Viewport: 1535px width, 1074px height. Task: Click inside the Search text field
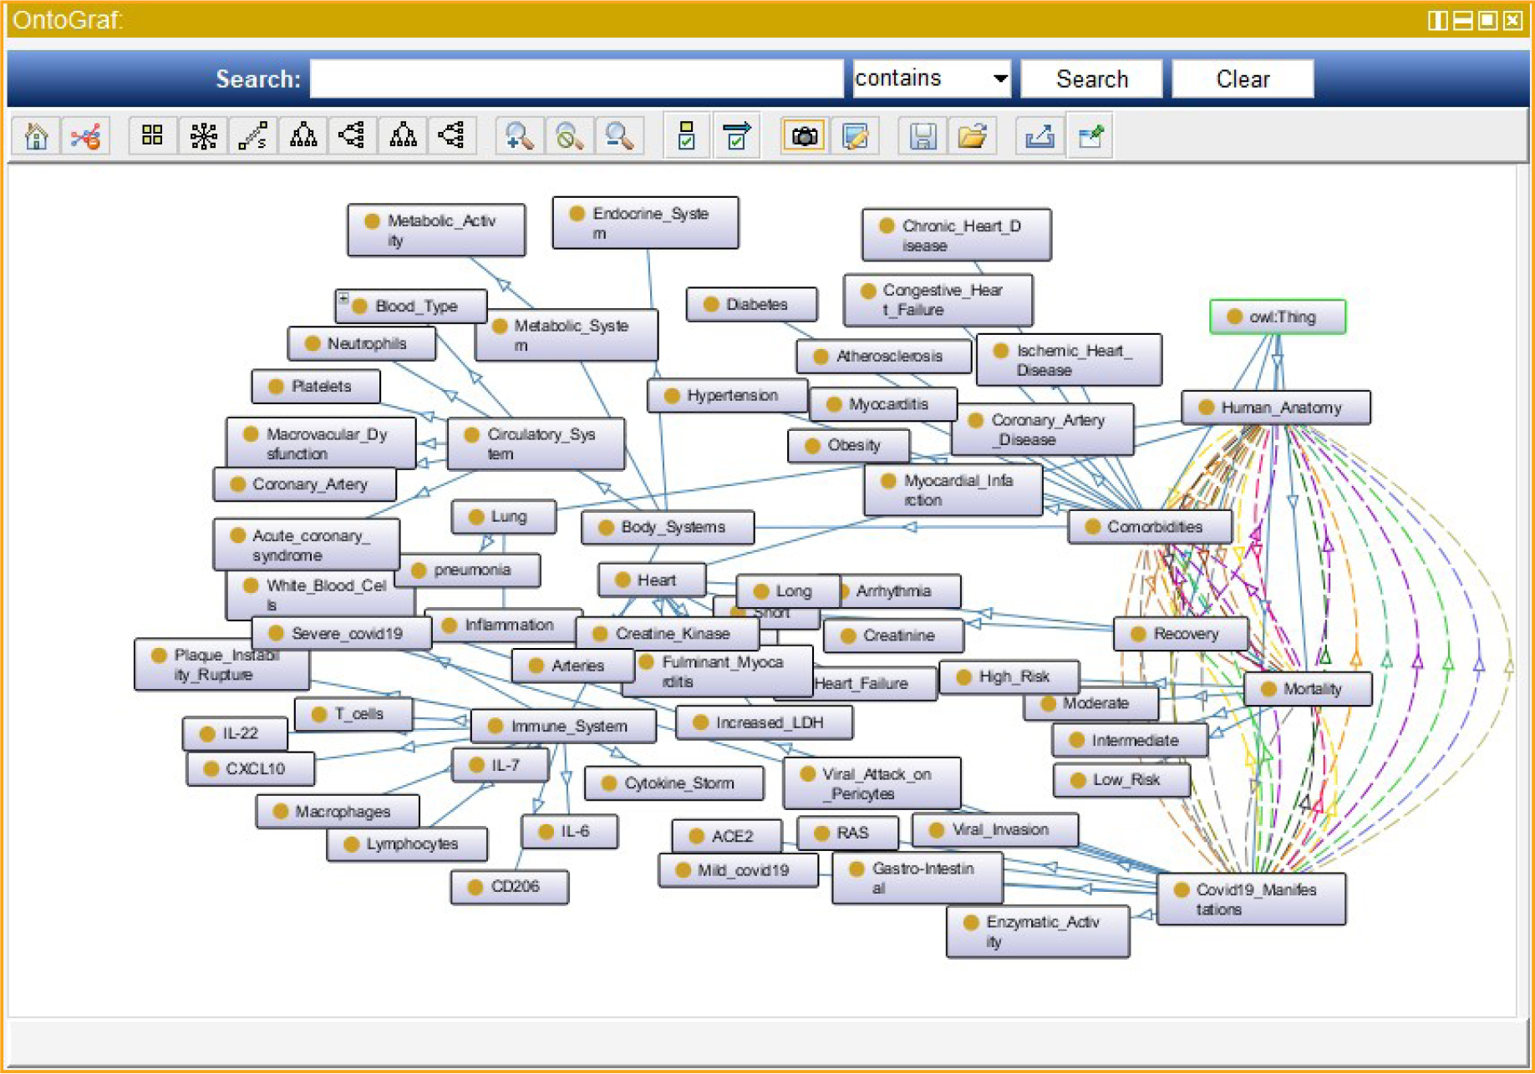coord(577,79)
